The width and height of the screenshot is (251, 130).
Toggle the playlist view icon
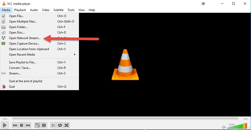click(53, 125)
